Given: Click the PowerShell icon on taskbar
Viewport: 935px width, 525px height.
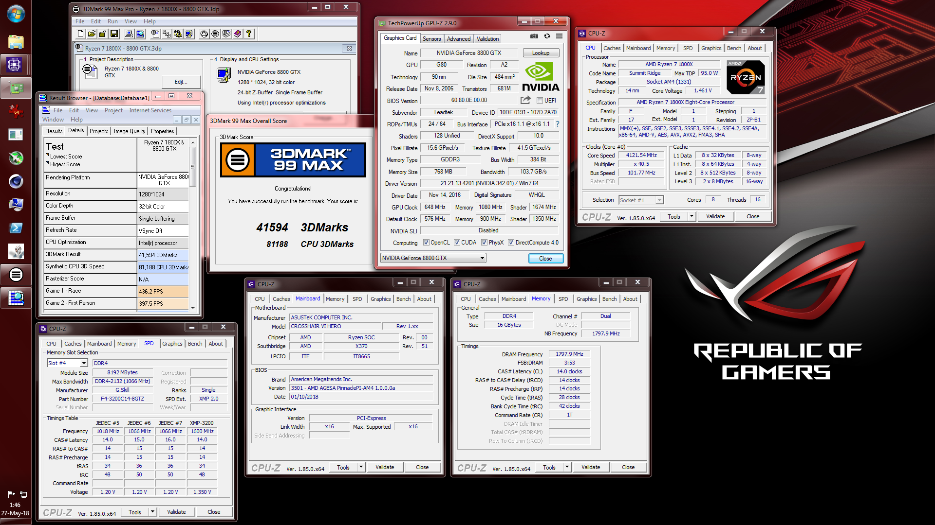Looking at the screenshot, I should (x=16, y=228).
